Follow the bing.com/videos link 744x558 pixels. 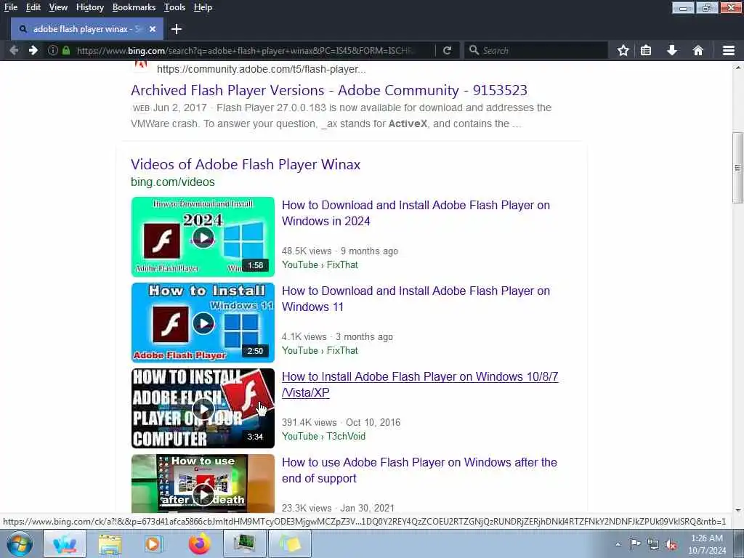tap(173, 182)
